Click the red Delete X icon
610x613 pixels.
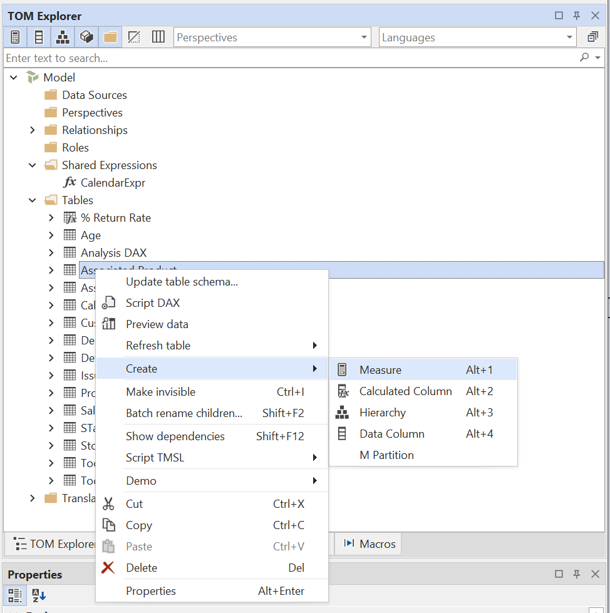coord(108,568)
